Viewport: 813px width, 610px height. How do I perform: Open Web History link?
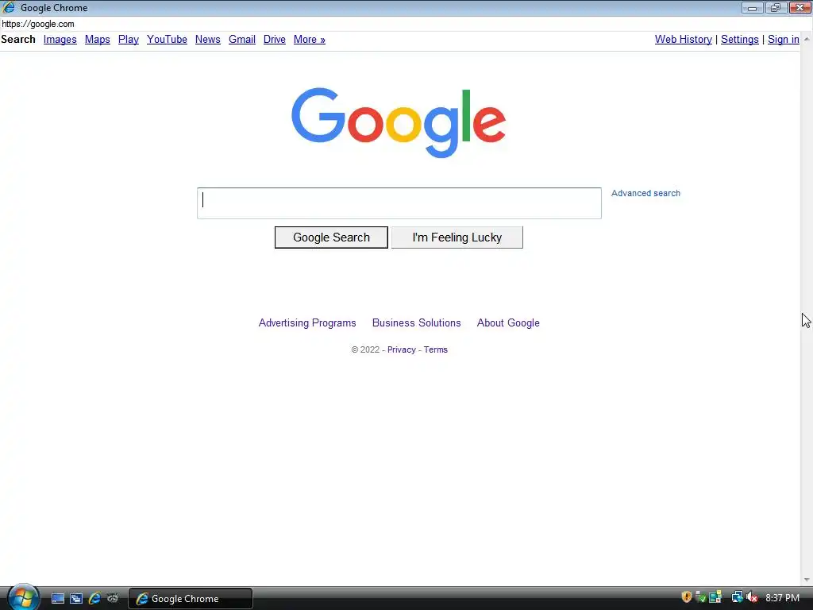tap(684, 40)
